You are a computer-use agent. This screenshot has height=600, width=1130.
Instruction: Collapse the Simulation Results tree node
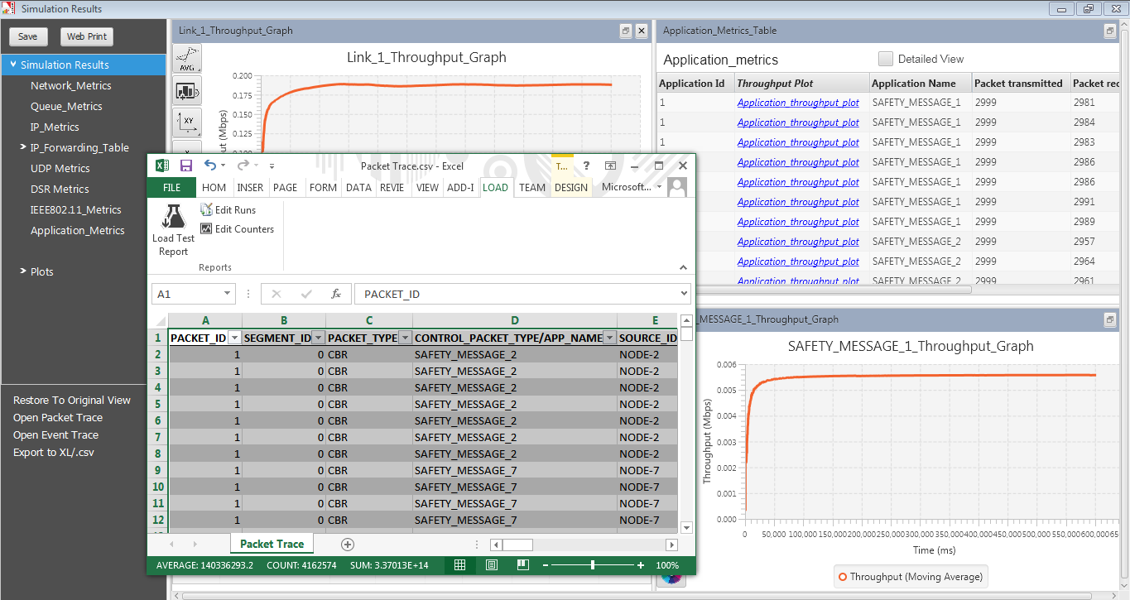(13, 64)
